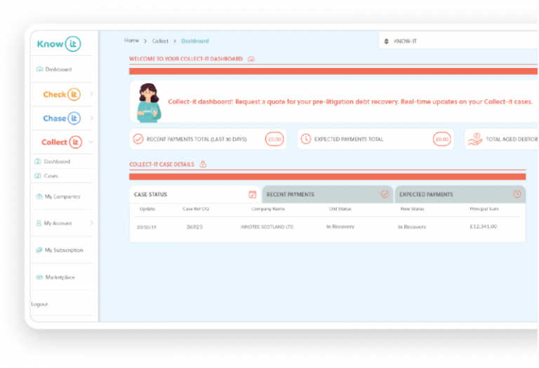The width and height of the screenshot is (539, 368).
Task: Click the Recent Payments tab checkmark icon
Action: point(385,194)
